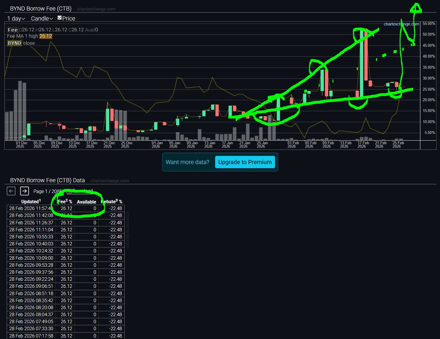The width and height of the screenshot is (440, 339).
Task: Click the BYND Borrow Fee (CTB) Data heading
Action: (47, 180)
